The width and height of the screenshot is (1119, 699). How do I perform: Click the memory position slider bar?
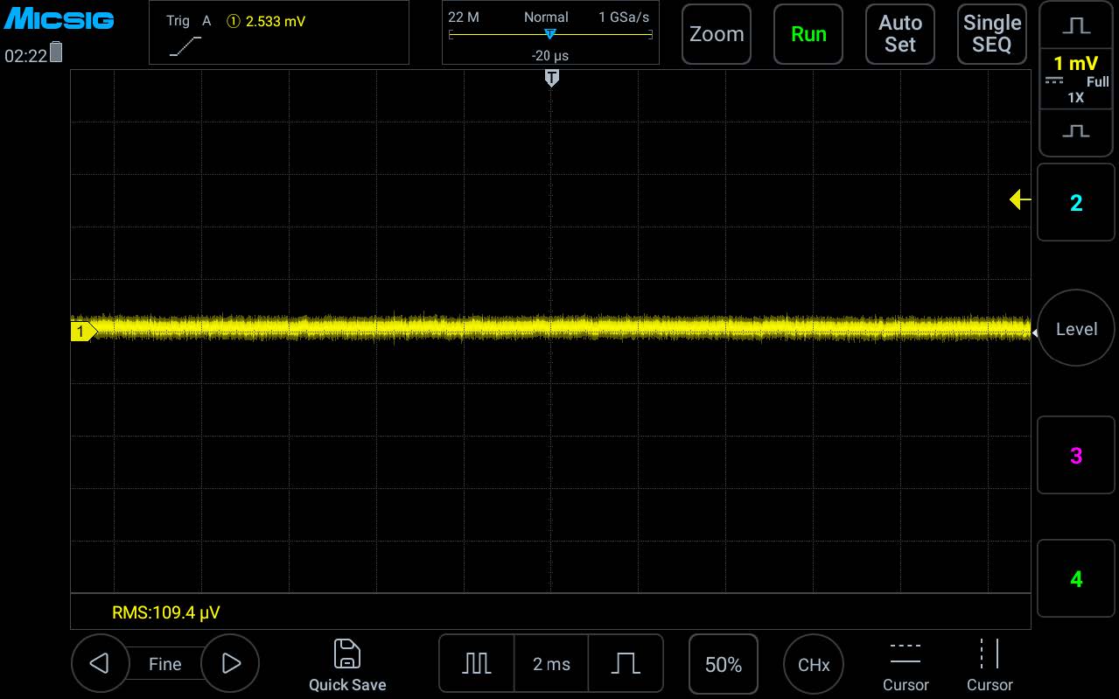point(550,35)
